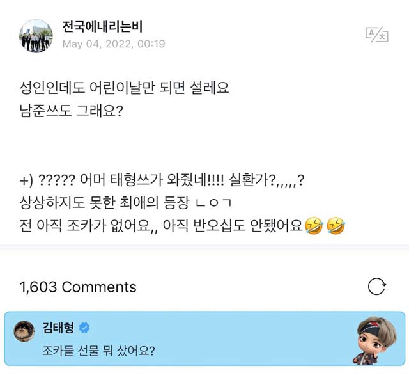Click the line 상상하지도 못한 최애의 등장

[125, 203]
